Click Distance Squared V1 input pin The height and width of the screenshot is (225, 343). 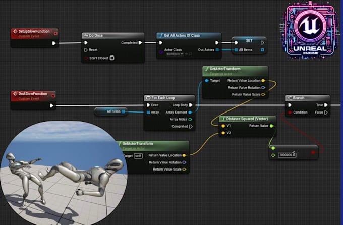pyautogui.click(x=223, y=126)
